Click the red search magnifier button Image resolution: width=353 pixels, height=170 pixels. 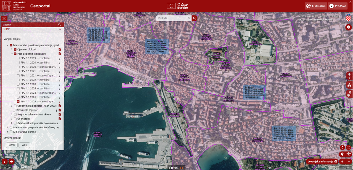[195, 18]
